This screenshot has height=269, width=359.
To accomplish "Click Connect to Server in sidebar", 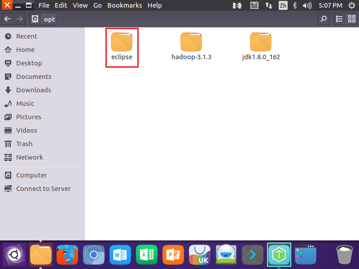I will (x=42, y=189).
